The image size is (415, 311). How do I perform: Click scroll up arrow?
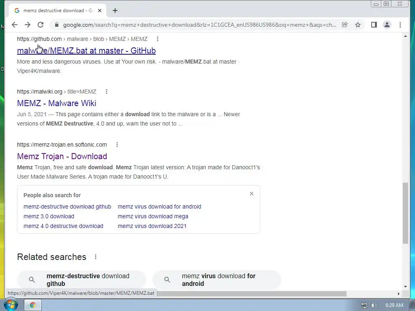(405, 36)
